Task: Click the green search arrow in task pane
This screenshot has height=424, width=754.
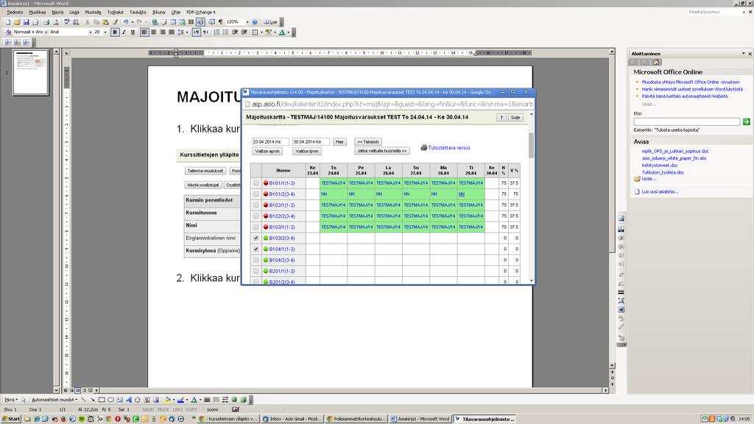Action: pyautogui.click(x=747, y=122)
